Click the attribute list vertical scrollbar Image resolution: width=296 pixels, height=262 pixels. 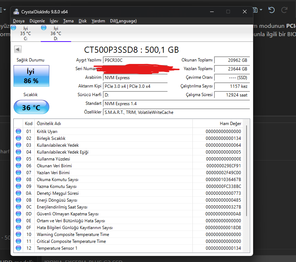pyautogui.click(x=246, y=171)
